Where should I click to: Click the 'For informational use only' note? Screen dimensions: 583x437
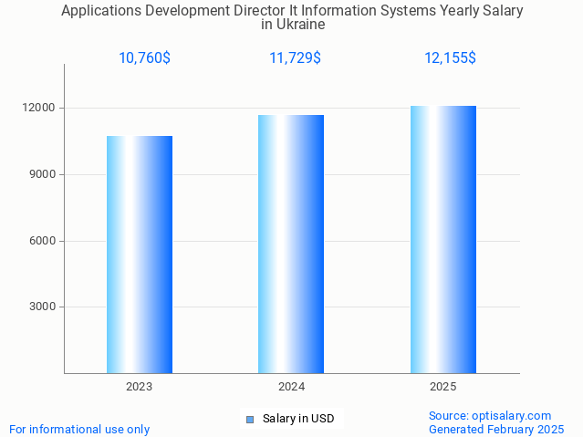point(79,429)
